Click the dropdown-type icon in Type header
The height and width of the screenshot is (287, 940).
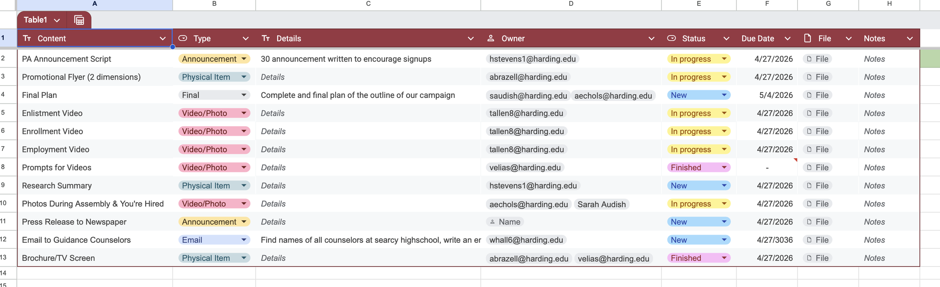click(x=183, y=38)
